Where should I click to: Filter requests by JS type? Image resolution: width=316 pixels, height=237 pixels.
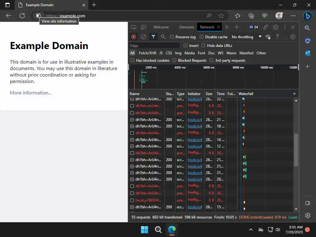[x=161, y=53]
